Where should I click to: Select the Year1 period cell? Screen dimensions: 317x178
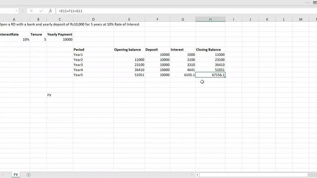coord(93,55)
